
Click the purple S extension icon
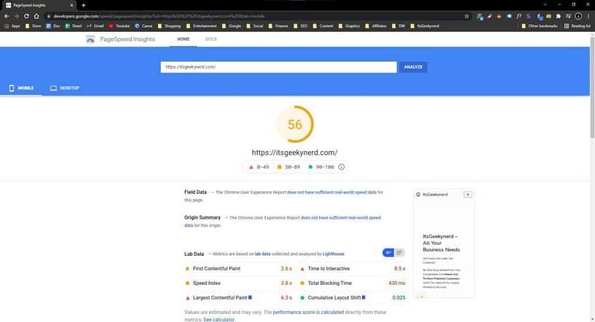coord(528,16)
